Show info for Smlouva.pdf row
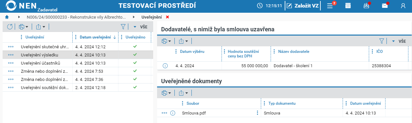The image size is (412, 123). click(x=173, y=113)
